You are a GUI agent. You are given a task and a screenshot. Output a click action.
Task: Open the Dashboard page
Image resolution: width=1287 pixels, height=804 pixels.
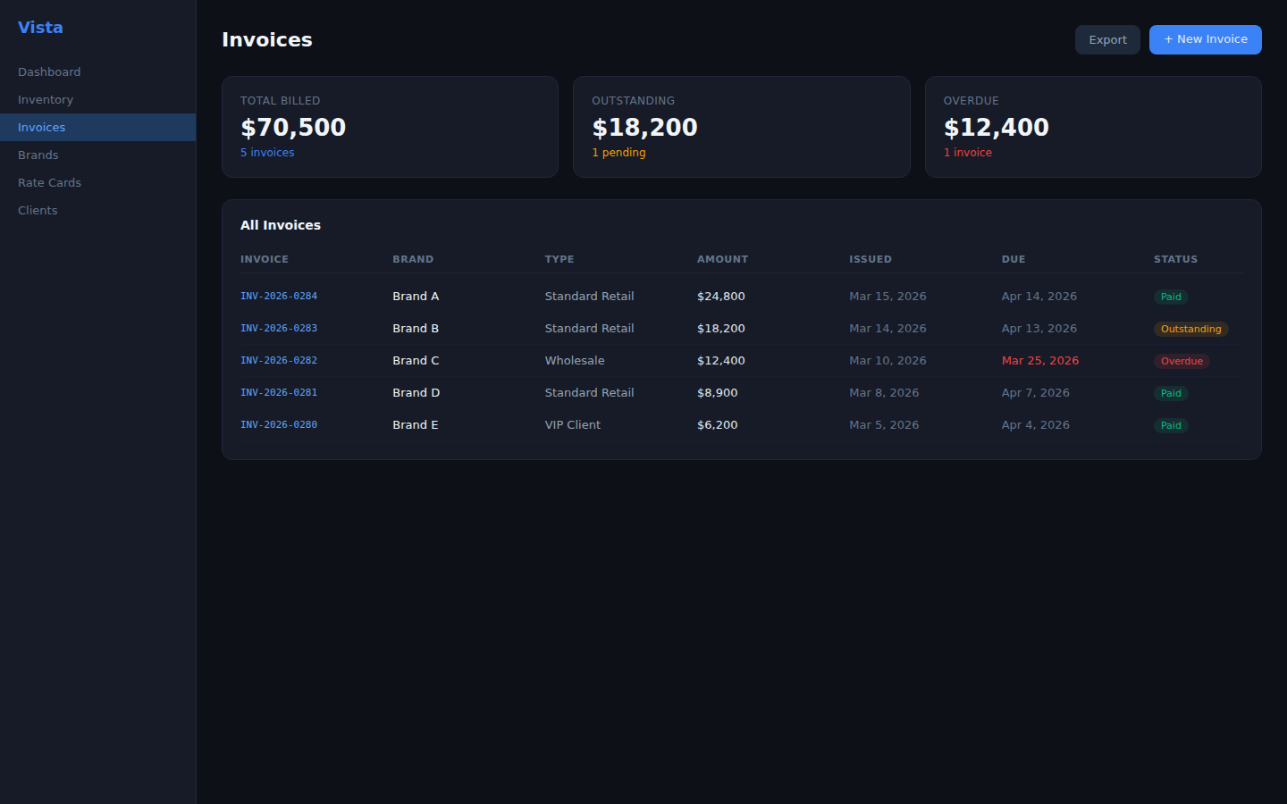49,72
